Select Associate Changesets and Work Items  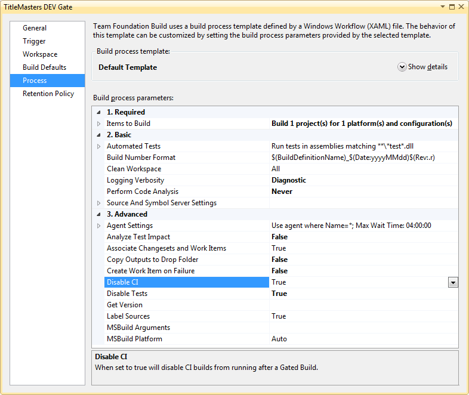187,248
